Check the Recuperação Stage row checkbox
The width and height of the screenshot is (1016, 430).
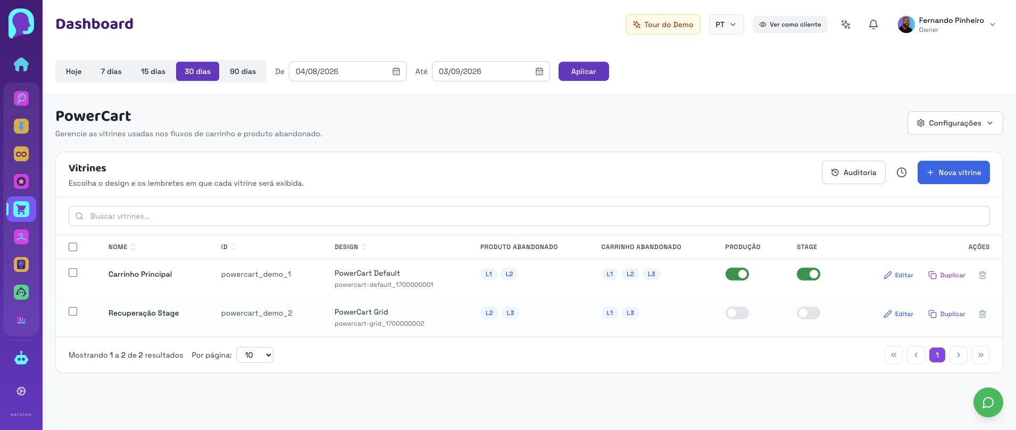(x=73, y=311)
